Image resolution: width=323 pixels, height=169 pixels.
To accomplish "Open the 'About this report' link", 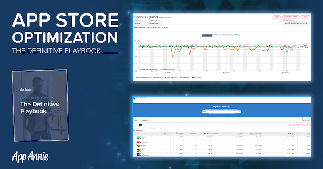I will click(166, 18).
